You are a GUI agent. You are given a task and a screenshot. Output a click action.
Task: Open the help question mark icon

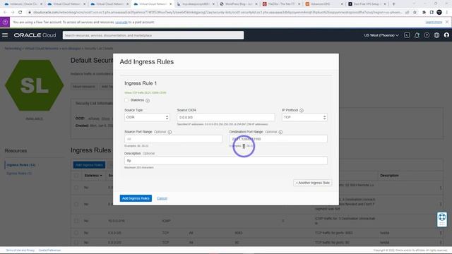427,35
